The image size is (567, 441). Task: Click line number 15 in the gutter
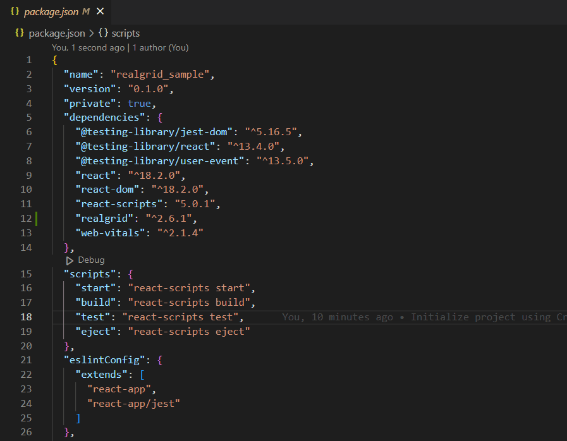coord(26,274)
